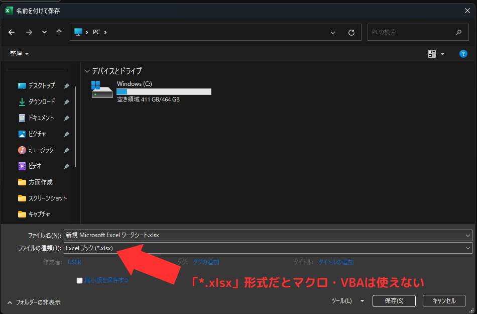Image resolution: width=477 pixels, height=314 pixels.
Task: Refresh the current folder view
Action: click(x=351, y=33)
